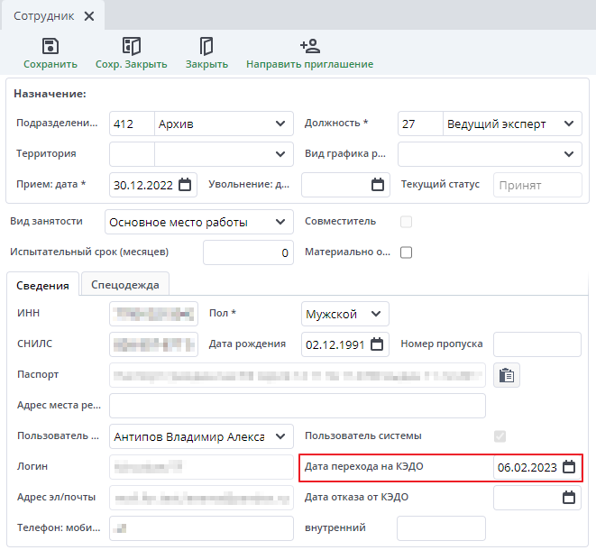Click clipboard icon next to passport field

coord(507,376)
